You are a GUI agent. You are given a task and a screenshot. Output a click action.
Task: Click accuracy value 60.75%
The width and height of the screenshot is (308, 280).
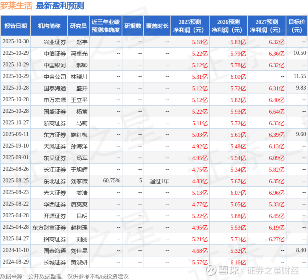point(112,180)
